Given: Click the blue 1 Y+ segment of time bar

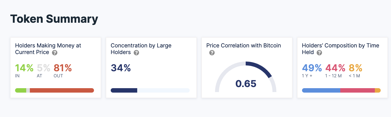Looking at the screenshot, I should 321,90.
